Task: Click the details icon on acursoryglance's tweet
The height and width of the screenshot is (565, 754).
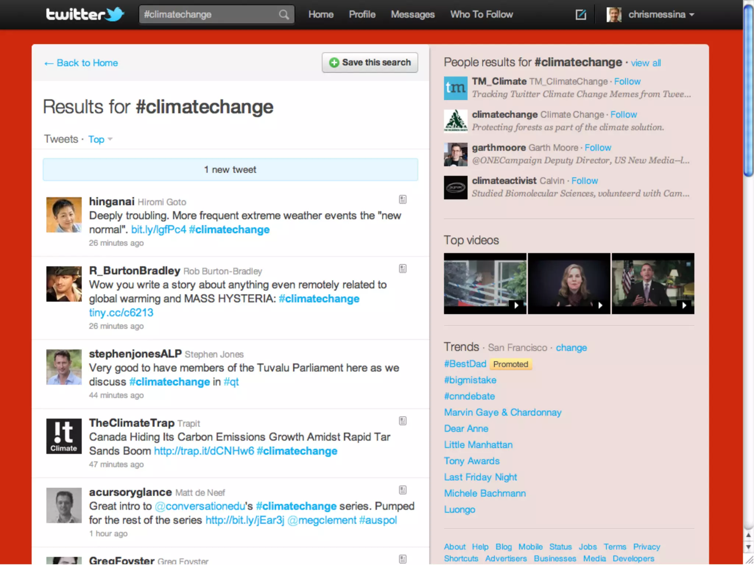Action: 403,490
